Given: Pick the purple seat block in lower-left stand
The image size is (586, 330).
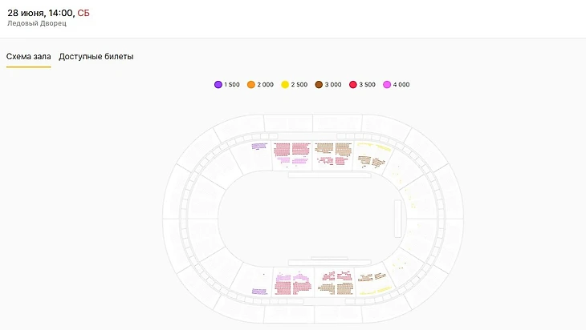Looking at the screenshot, I should pos(258,292).
